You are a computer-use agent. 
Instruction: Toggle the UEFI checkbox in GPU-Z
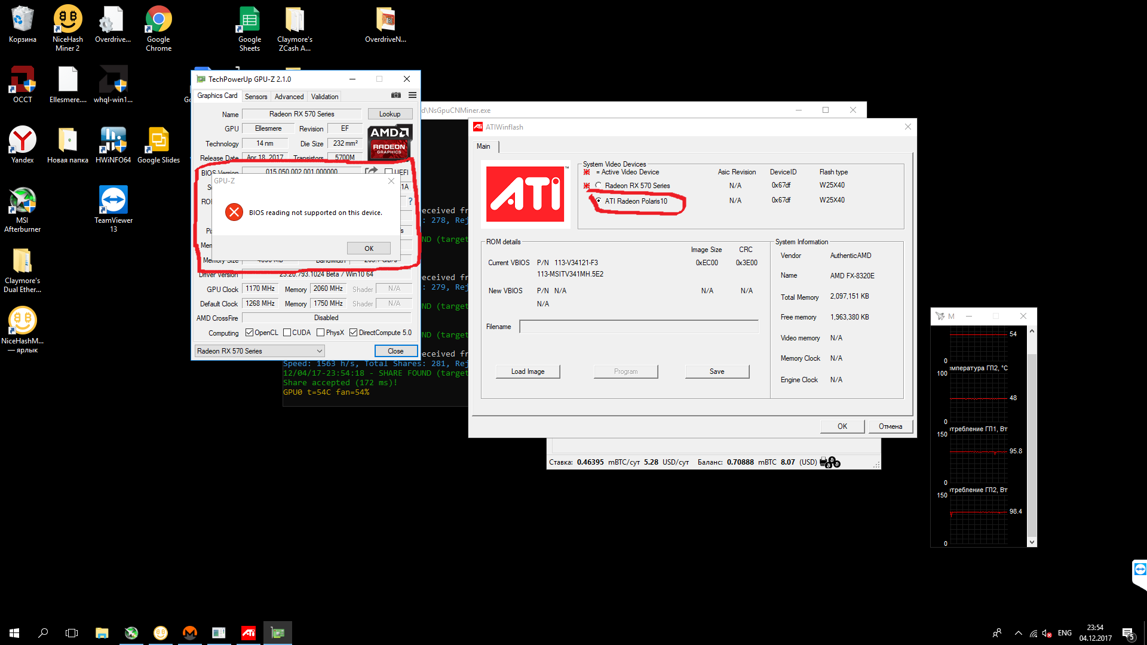click(x=388, y=172)
